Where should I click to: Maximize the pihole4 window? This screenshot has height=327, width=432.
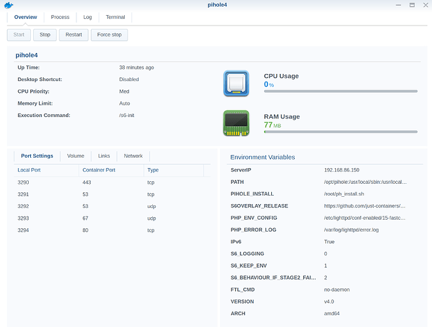(x=412, y=5)
